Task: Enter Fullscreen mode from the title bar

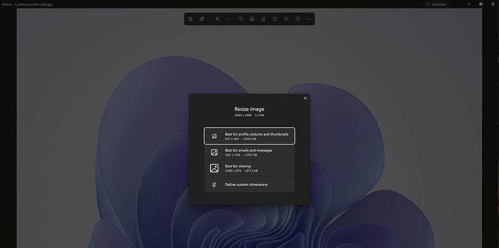Action: (x=436, y=4)
